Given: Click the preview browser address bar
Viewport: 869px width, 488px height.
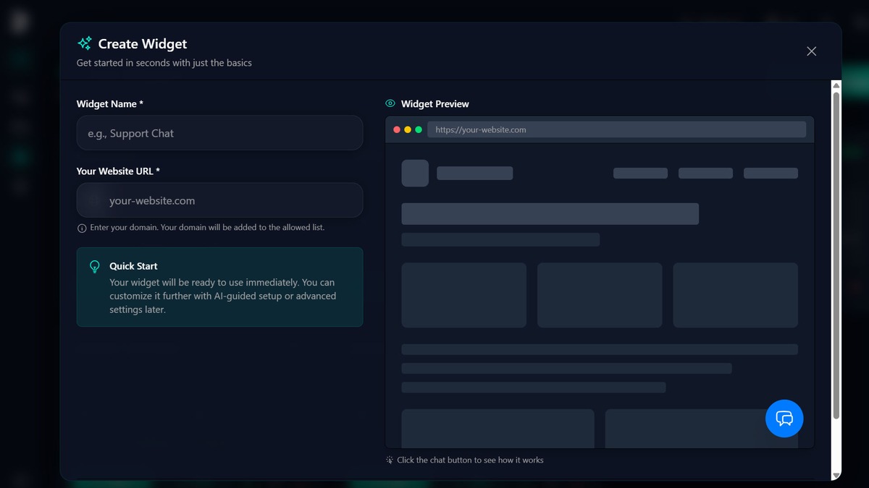Looking at the screenshot, I should pos(616,130).
